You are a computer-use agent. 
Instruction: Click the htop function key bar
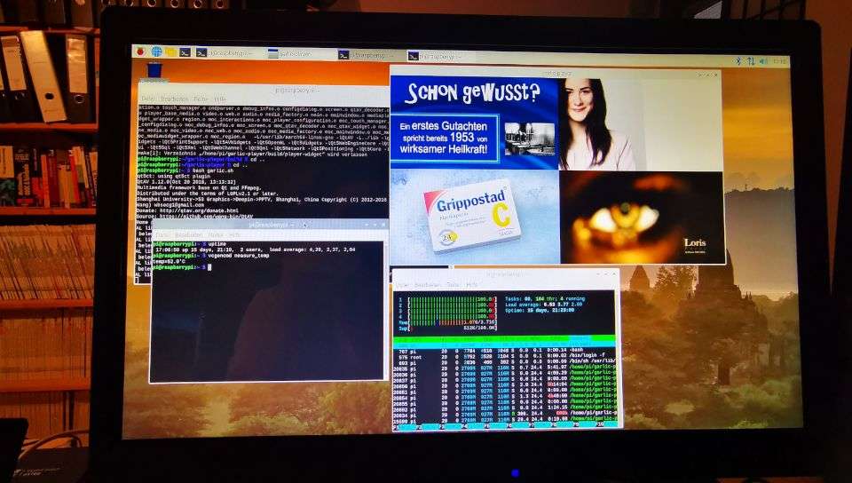point(504,426)
